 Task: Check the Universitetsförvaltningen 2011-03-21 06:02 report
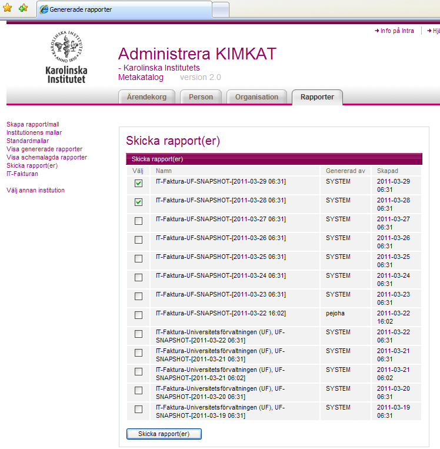[x=139, y=371]
